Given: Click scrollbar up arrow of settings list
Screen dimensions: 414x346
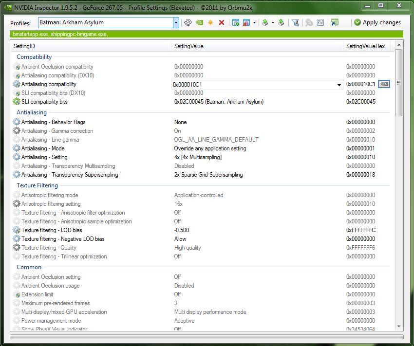Looking at the screenshot, I should tap(399, 45).
